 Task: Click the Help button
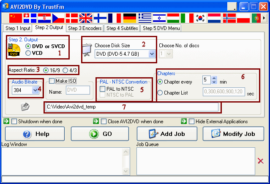pyautogui.click(x=35, y=134)
